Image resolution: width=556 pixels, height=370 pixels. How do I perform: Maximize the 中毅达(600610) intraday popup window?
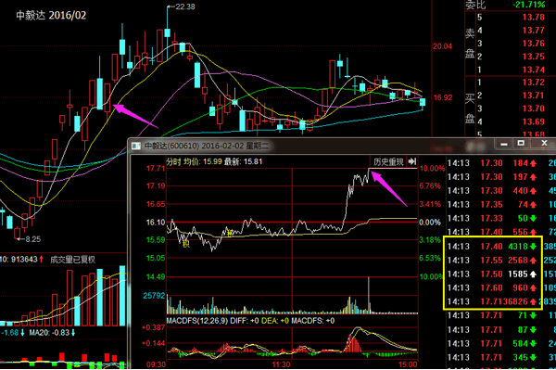coord(521,143)
